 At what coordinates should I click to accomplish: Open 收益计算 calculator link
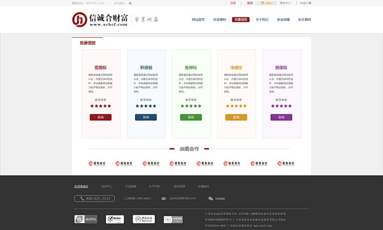pos(306,3)
